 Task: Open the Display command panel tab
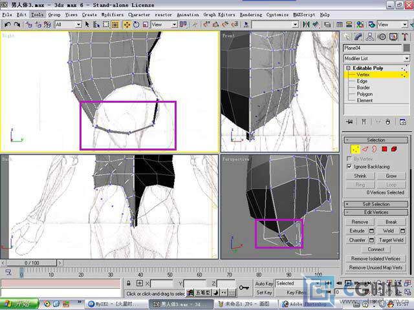(394, 37)
